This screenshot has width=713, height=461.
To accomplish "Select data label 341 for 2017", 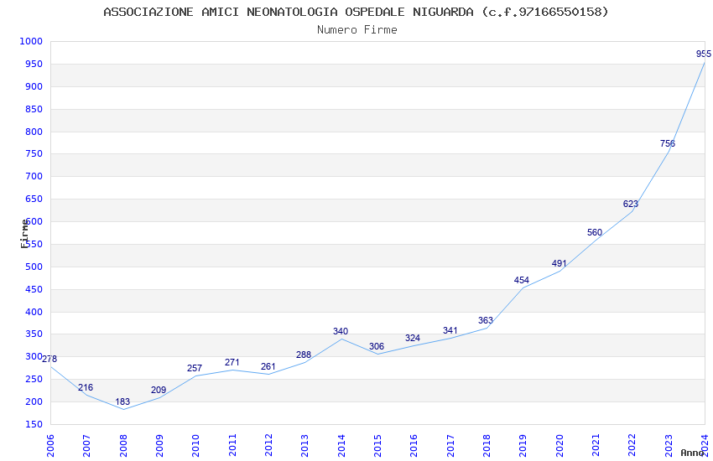I will [x=450, y=330].
